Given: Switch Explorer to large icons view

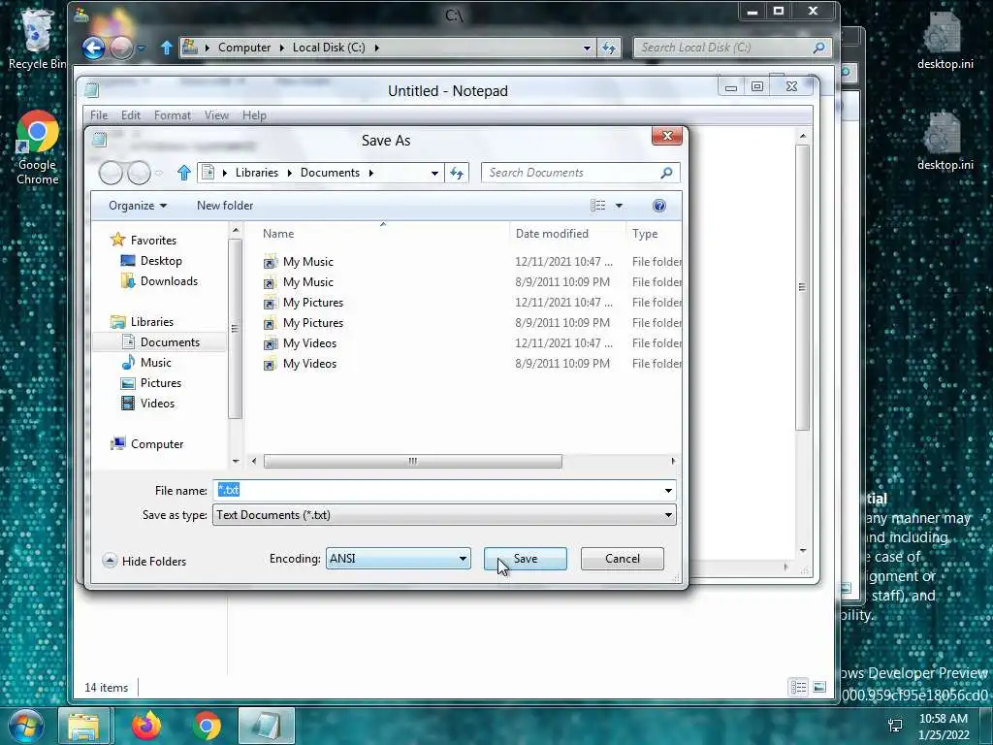Looking at the screenshot, I should click(819, 688).
